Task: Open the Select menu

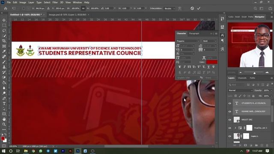Action: click(47, 3)
